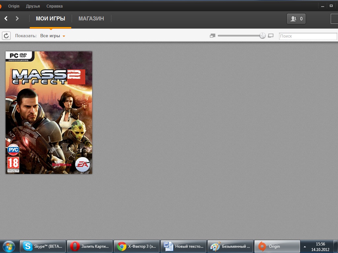
Task: Refresh the game library
Action: coord(6,36)
